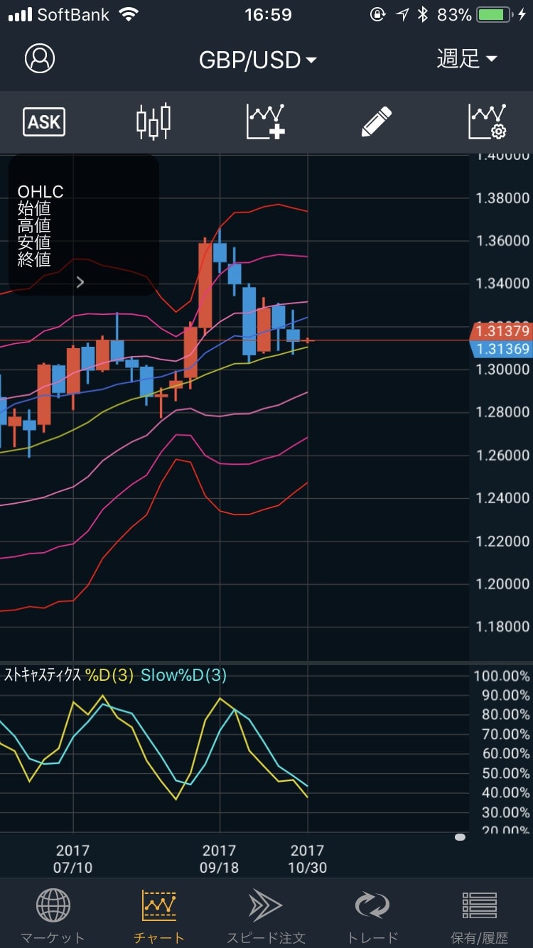533x948 pixels.
Task: Tap the Bluetooth icon in status bar
Action: click(x=423, y=14)
